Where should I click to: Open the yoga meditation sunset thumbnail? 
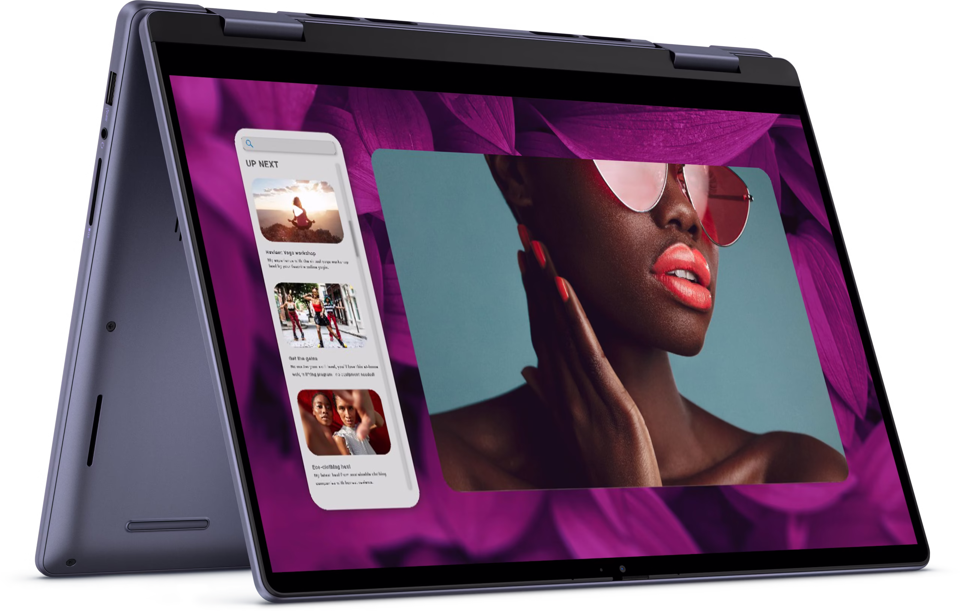click(298, 210)
